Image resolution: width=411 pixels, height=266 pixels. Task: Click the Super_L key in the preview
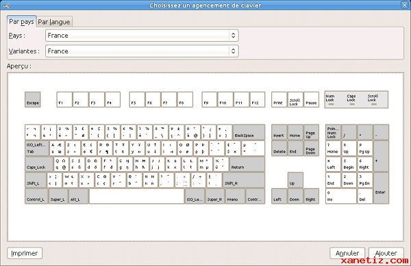(58, 196)
